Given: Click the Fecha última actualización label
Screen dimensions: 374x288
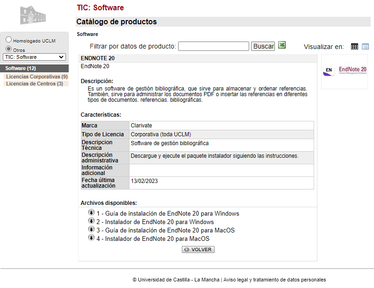Looking at the screenshot, I should coord(98,183).
